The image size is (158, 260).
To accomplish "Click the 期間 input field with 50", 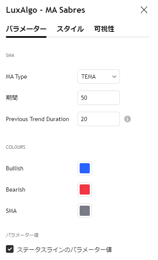I will tap(99, 98).
